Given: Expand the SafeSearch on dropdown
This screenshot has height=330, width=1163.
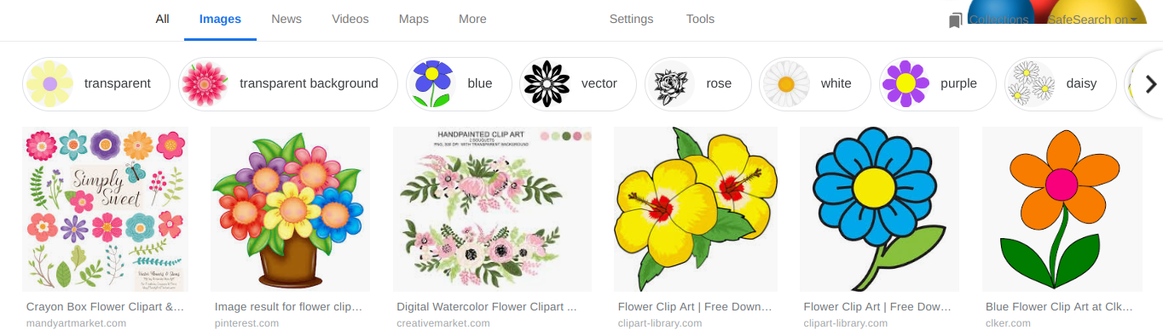Looking at the screenshot, I should 1093,20.
